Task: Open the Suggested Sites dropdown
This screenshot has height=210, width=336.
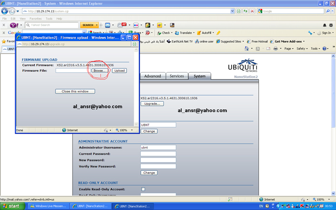Action: tap(243, 41)
